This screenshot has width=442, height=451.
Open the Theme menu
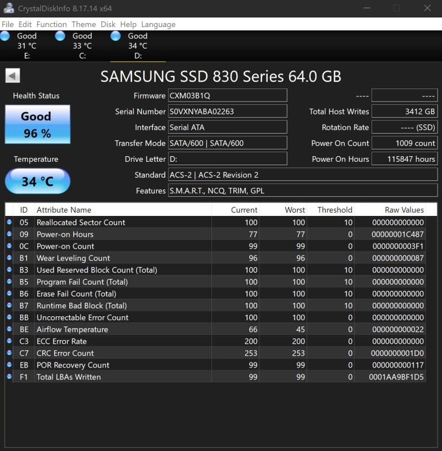(83, 24)
